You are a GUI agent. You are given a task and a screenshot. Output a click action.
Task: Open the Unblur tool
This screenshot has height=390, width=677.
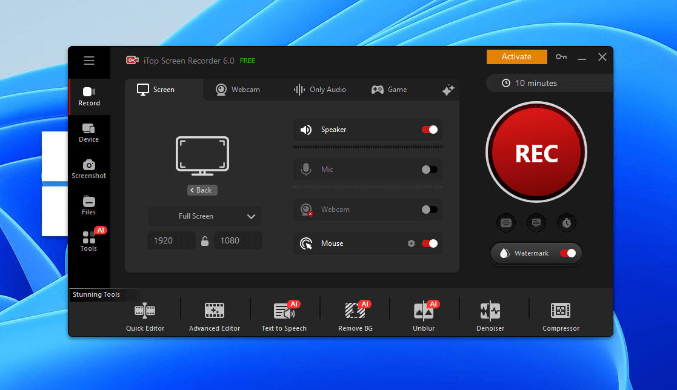pyautogui.click(x=424, y=317)
